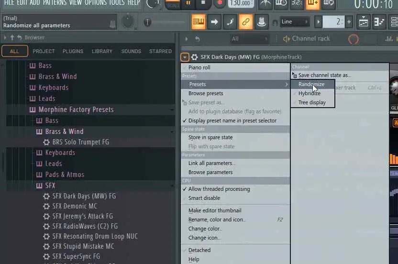Image resolution: width=398 pixels, height=264 pixels.
Task: Switch to the LIBRARY browser tab
Action: [x=102, y=51]
